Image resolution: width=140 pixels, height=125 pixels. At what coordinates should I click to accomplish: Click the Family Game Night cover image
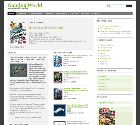tap(18, 32)
